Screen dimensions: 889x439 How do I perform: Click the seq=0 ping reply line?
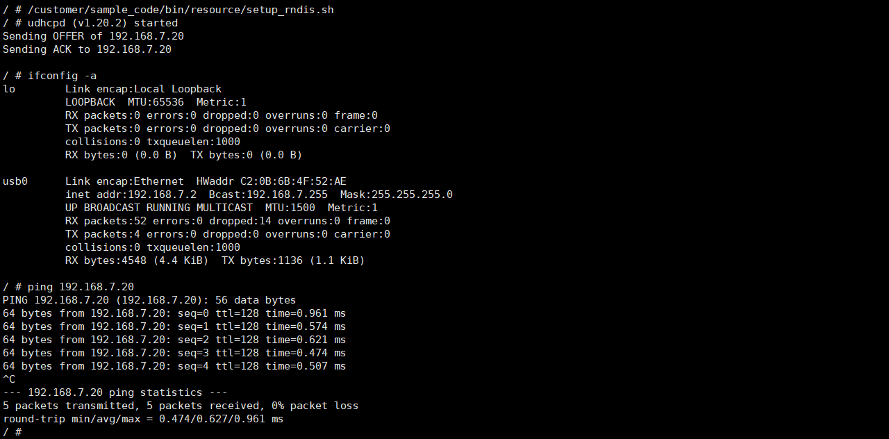[x=174, y=313]
